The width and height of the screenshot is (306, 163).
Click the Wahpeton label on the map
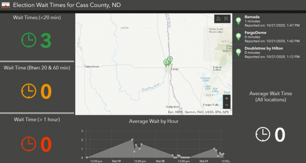172,107
